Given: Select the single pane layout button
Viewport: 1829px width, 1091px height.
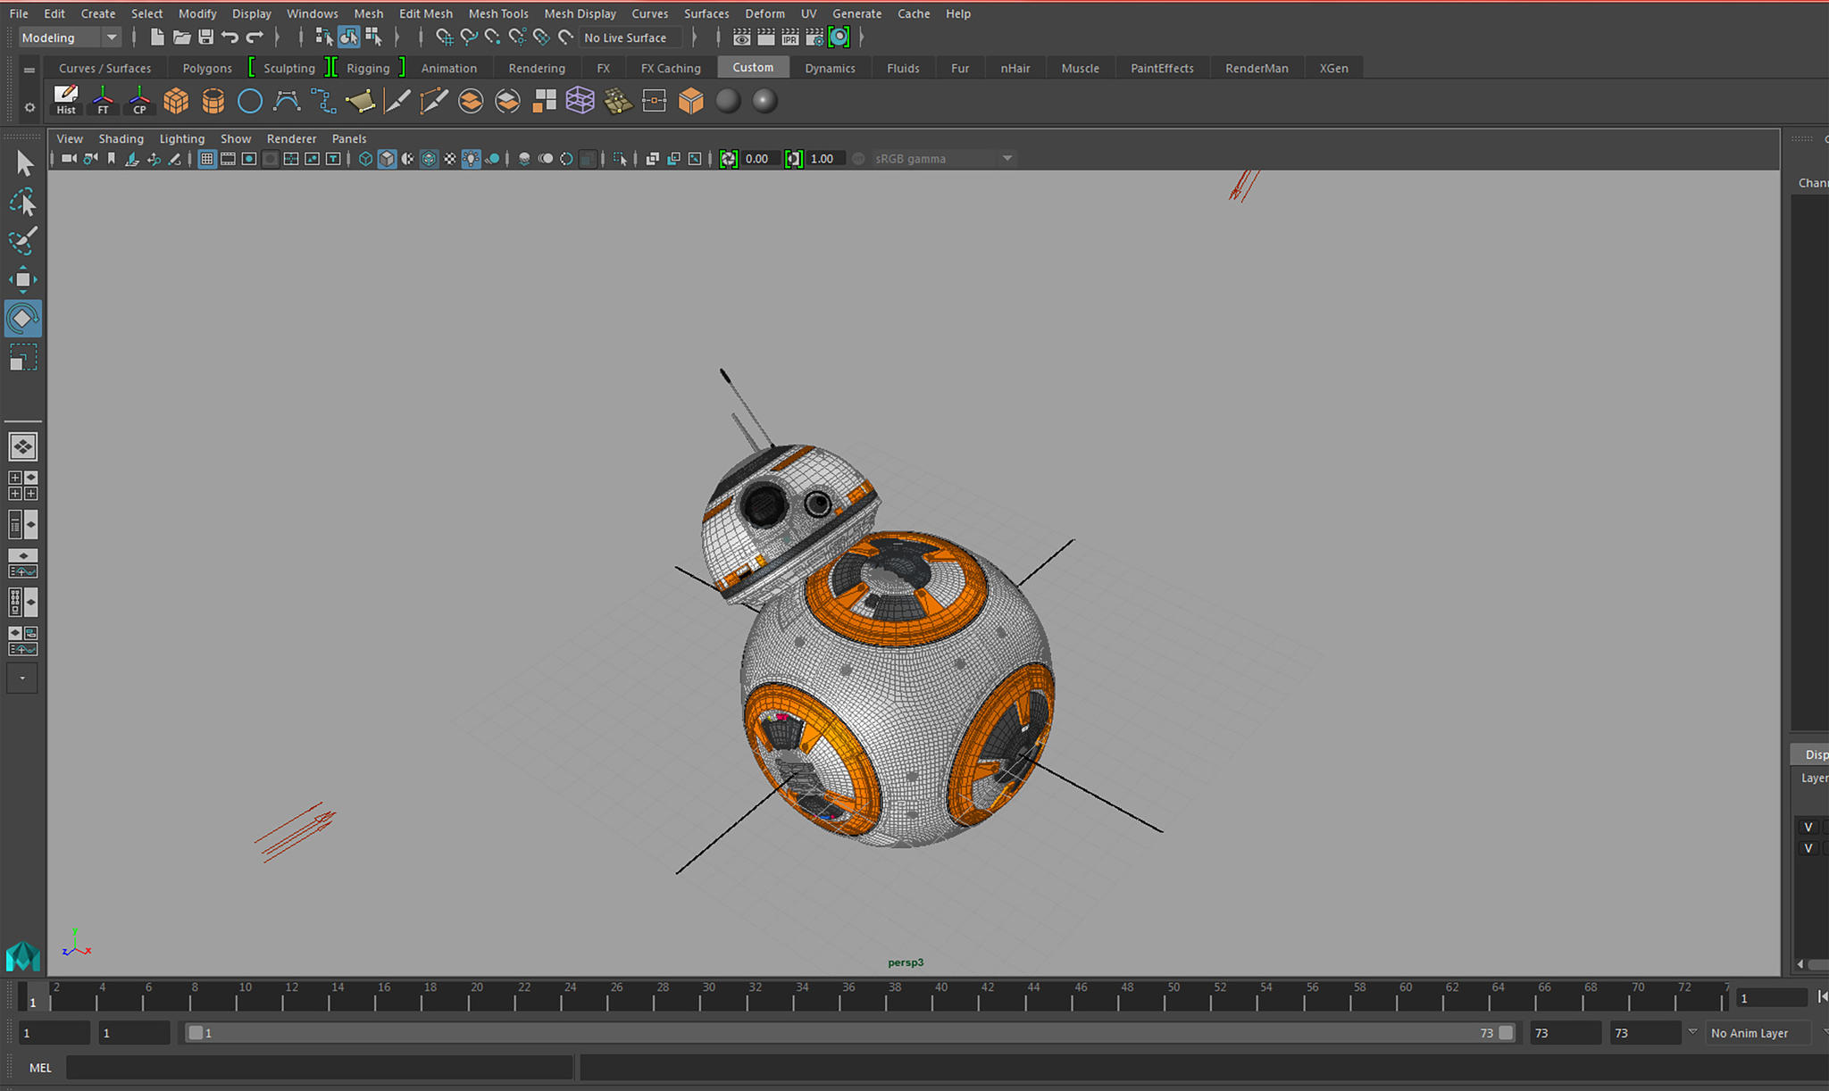Looking at the screenshot, I should pyautogui.click(x=23, y=446).
